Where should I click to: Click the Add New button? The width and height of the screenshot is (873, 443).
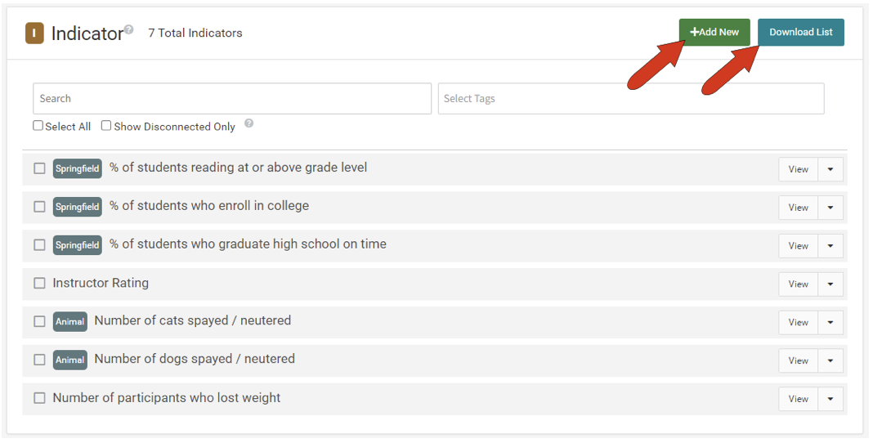click(x=714, y=33)
